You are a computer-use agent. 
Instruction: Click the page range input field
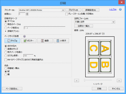point(45,28)
